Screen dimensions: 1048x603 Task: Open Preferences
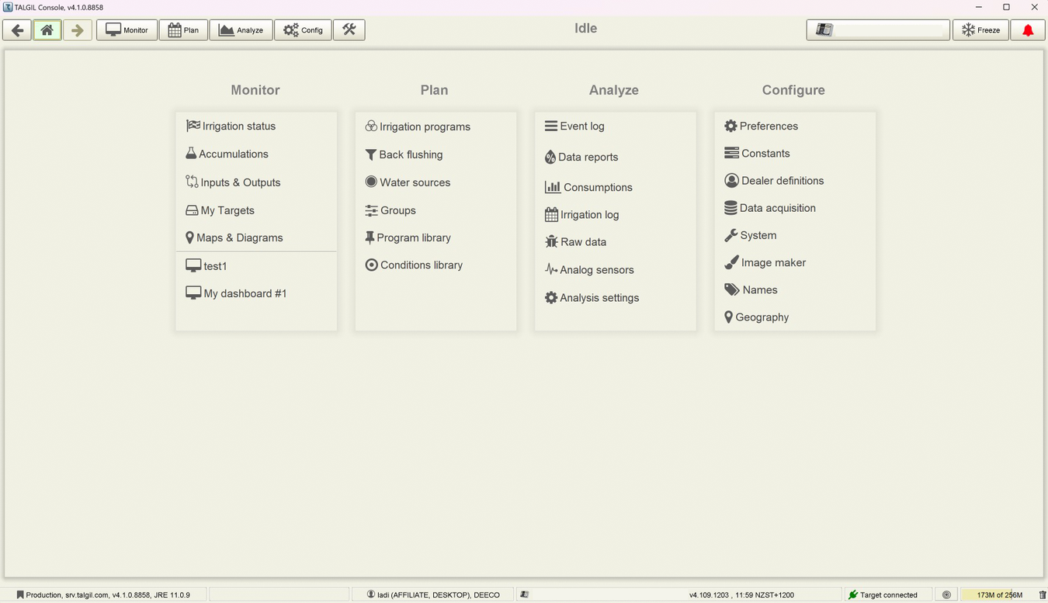click(761, 126)
